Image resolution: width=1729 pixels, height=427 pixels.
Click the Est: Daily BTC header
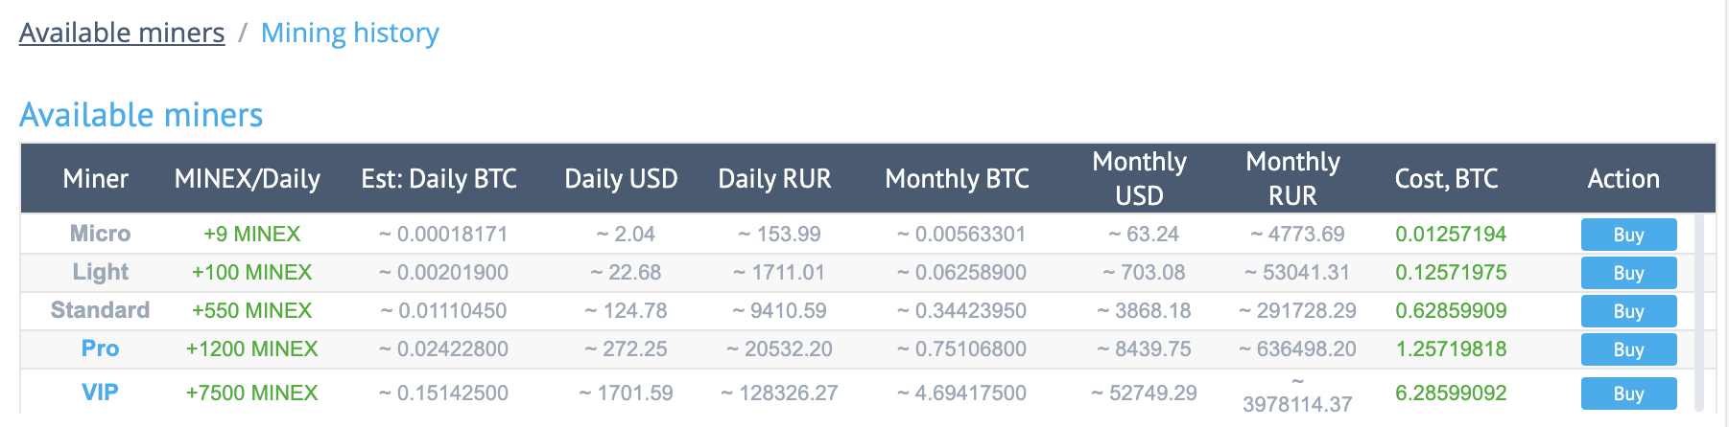438,179
